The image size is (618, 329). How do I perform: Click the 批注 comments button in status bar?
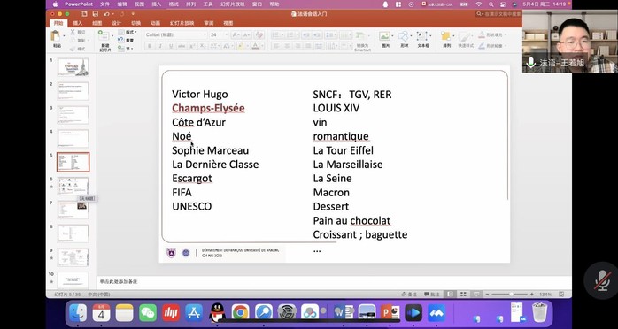coord(432,295)
